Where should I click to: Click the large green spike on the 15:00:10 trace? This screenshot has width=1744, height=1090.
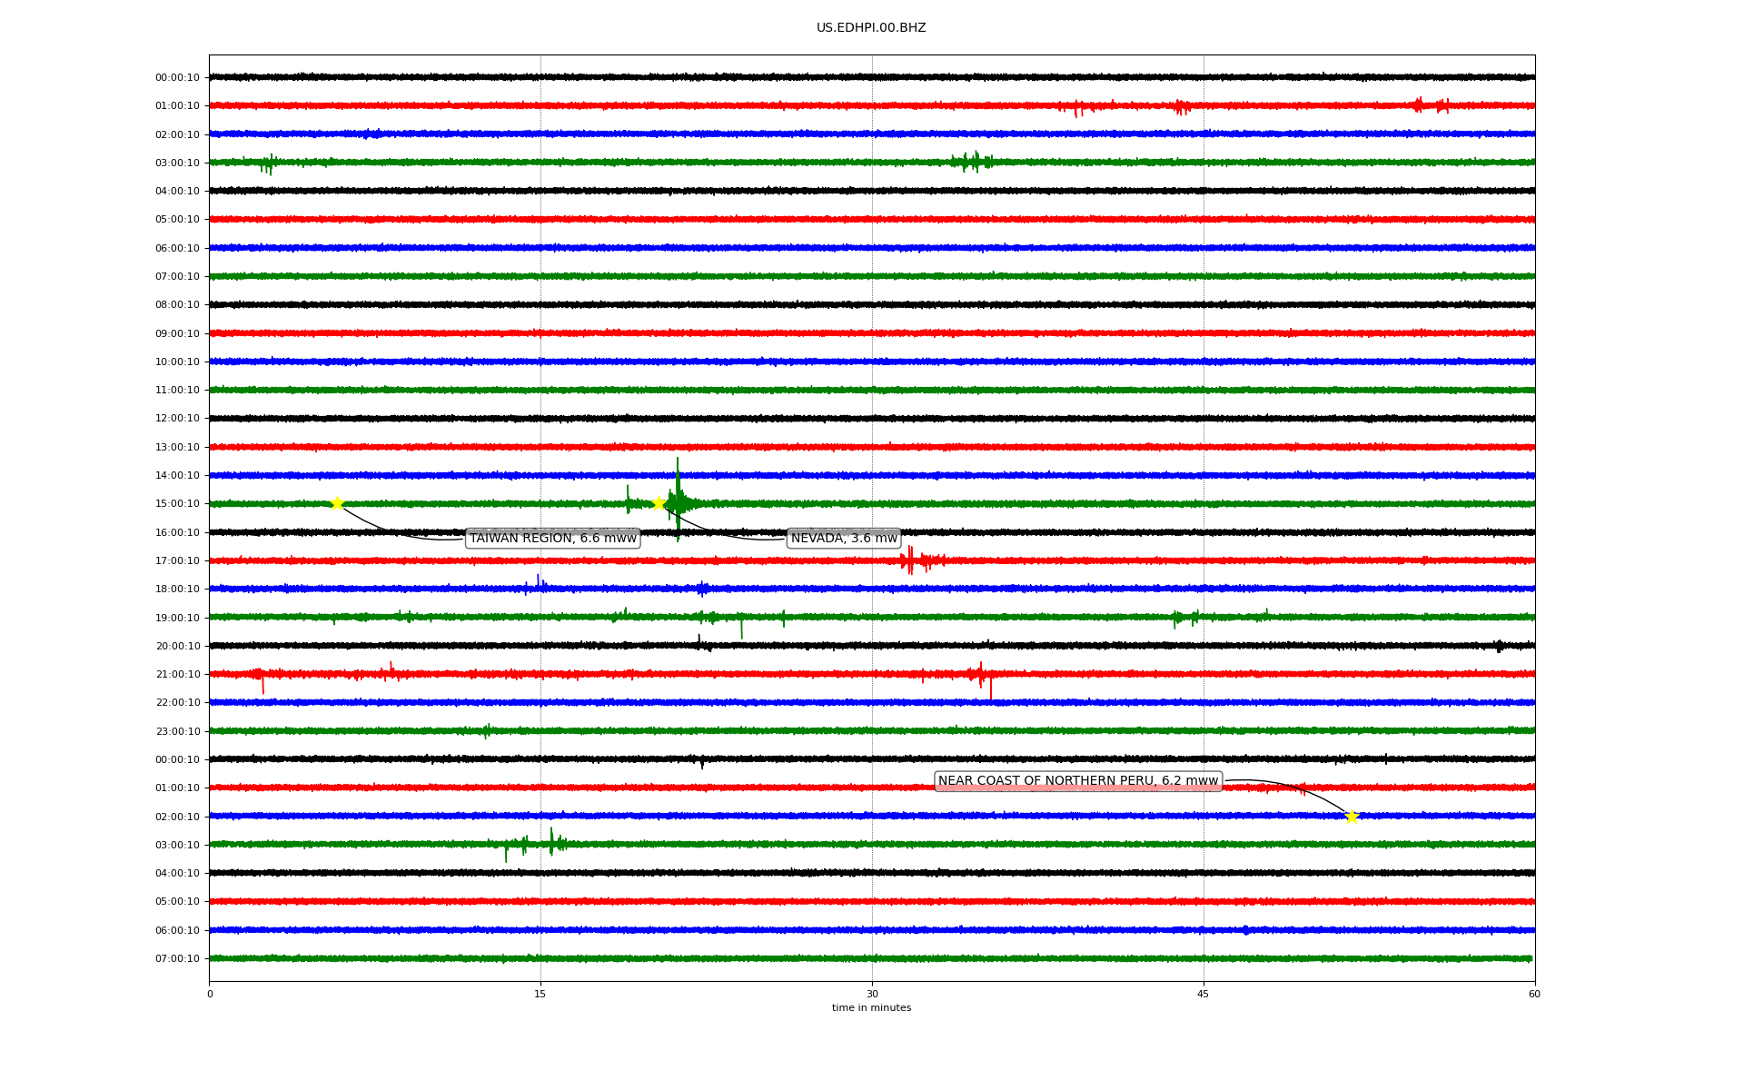678,500
